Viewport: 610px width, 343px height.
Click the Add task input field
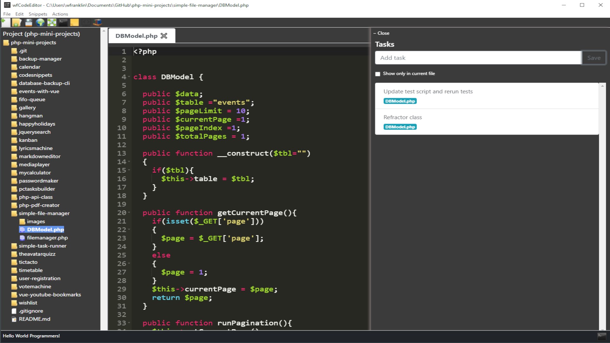[478, 58]
